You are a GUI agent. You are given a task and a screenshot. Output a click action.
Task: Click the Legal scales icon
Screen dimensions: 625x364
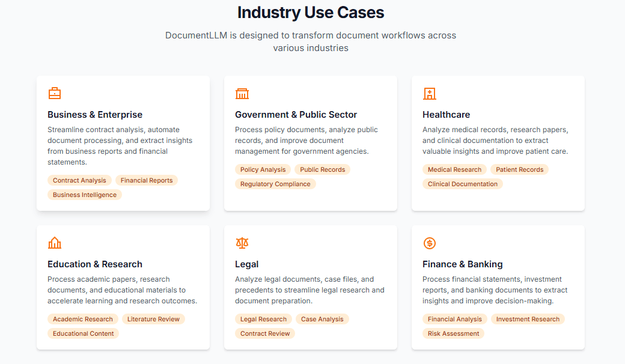click(242, 243)
